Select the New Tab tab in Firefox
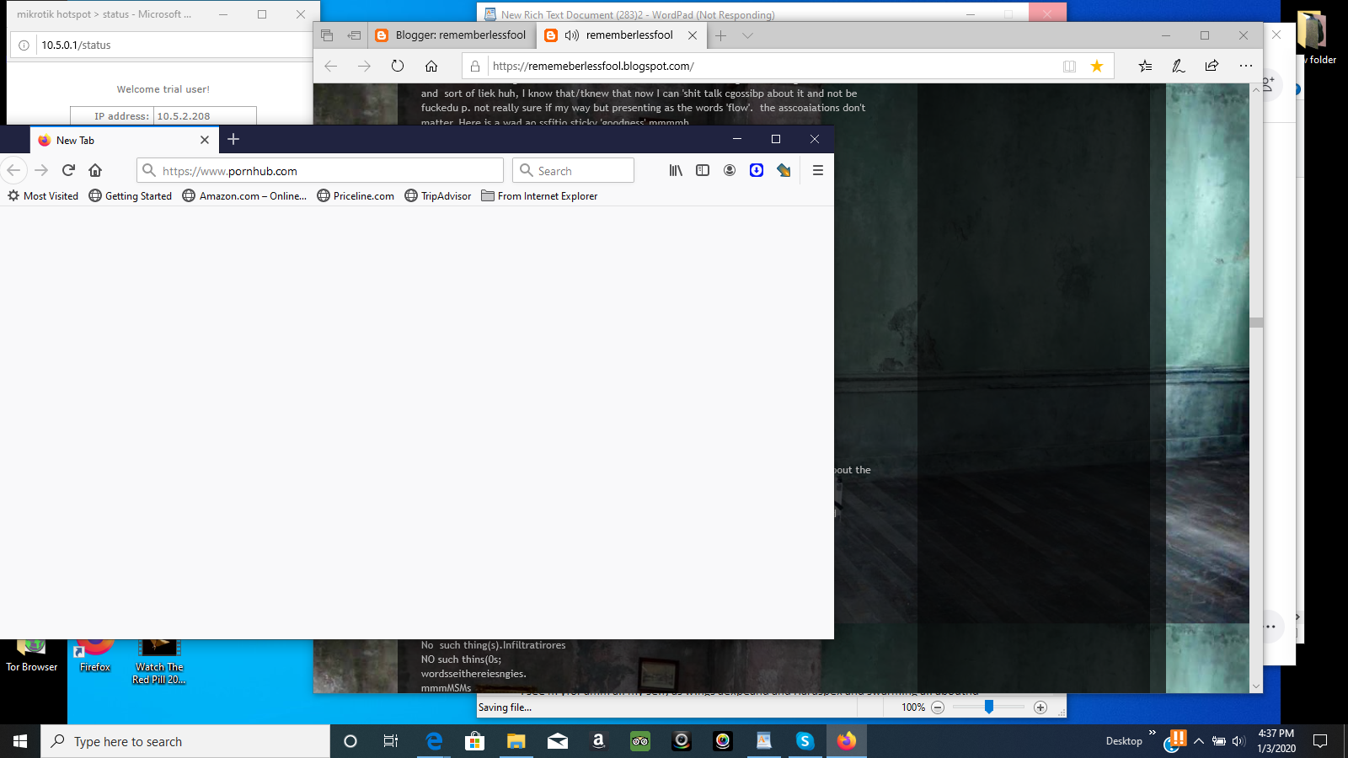Screen dimensions: 1348x758 click(124, 140)
